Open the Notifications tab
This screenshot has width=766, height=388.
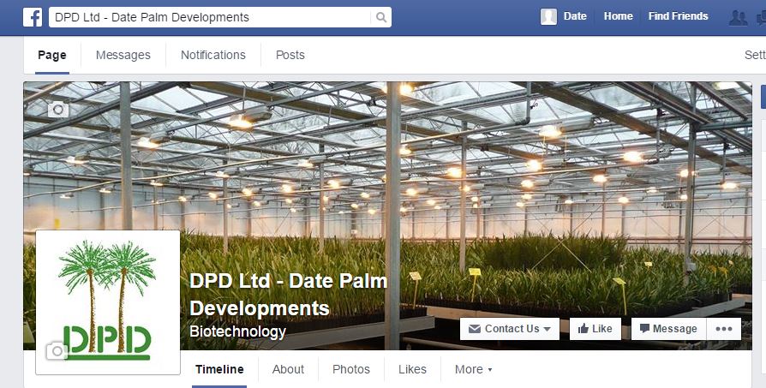point(213,55)
